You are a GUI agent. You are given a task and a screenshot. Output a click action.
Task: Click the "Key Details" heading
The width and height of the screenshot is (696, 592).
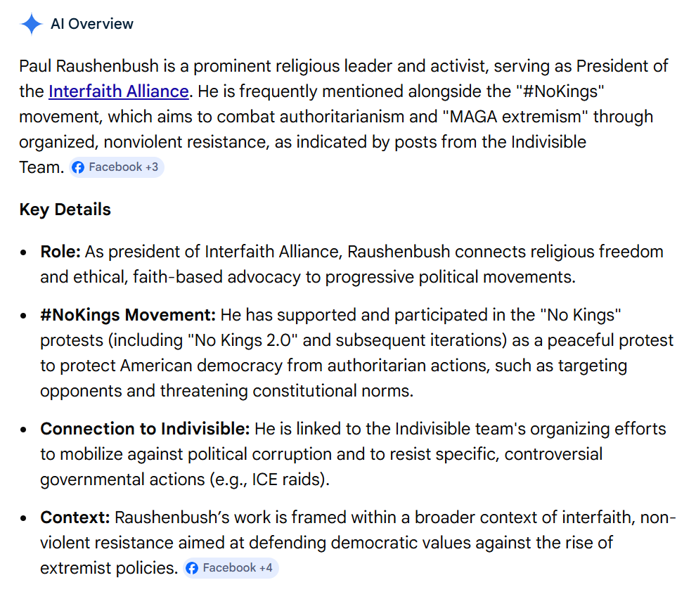[x=65, y=210]
